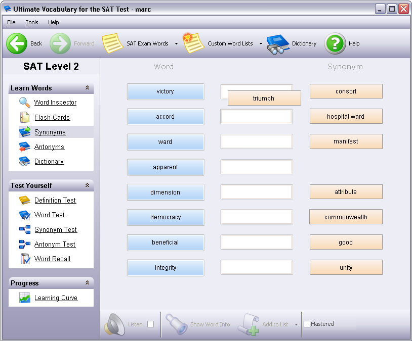Click the Show Word Info spyglass icon

click(x=176, y=324)
